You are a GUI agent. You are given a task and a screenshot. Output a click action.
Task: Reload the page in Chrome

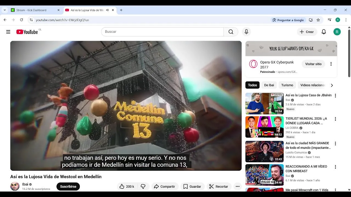21,20
